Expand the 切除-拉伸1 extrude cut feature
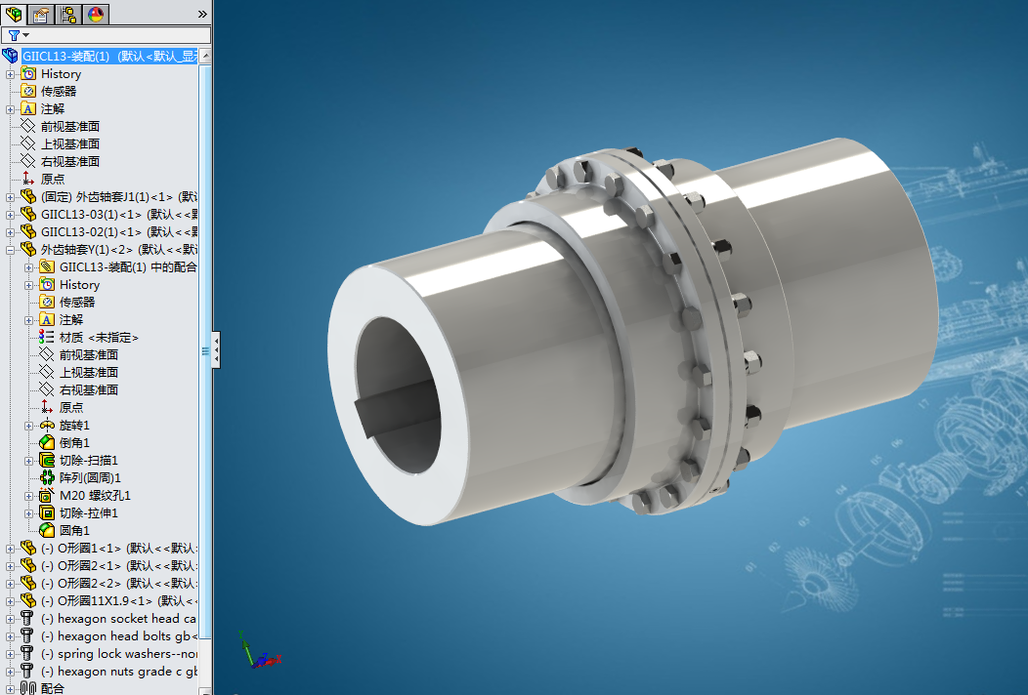Screen dimensions: 1028x695 (x=28, y=514)
